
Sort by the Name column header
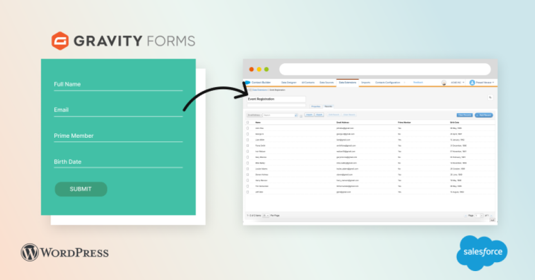tap(258, 123)
